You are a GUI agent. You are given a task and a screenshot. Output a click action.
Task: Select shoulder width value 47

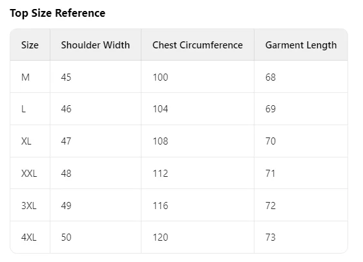click(x=67, y=141)
